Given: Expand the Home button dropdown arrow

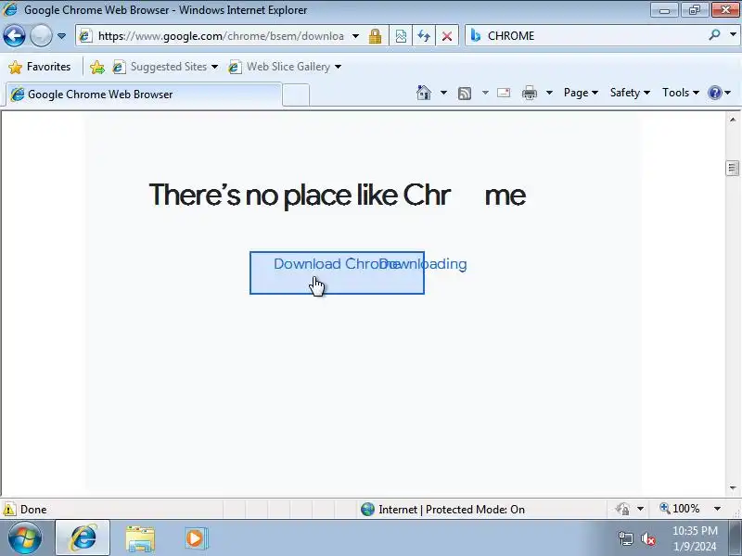Looking at the screenshot, I should pyautogui.click(x=443, y=93).
